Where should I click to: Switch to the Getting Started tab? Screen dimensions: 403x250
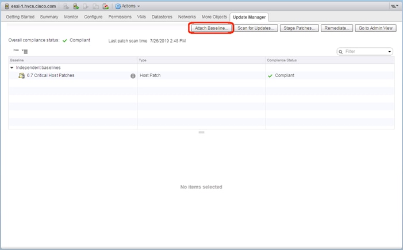pyautogui.click(x=20, y=17)
